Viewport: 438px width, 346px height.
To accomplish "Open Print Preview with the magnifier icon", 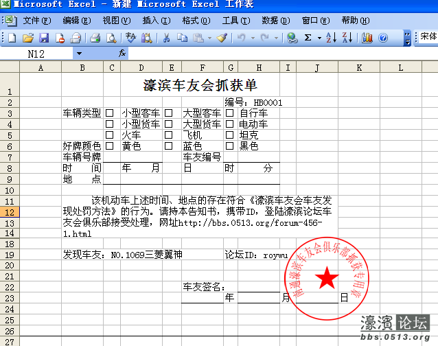I will pos(111,38).
